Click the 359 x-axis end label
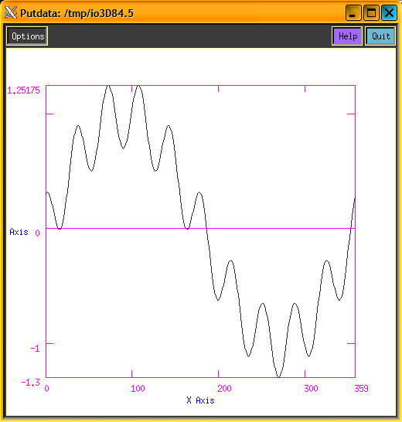402x422 pixels. (x=361, y=388)
